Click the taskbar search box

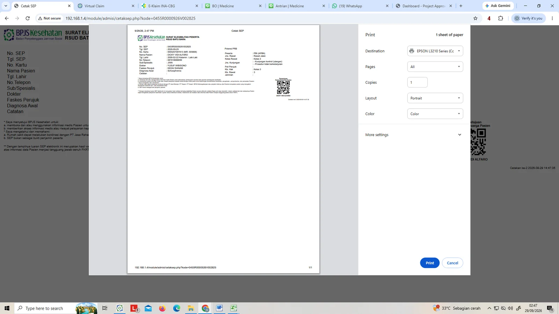point(56,308)
